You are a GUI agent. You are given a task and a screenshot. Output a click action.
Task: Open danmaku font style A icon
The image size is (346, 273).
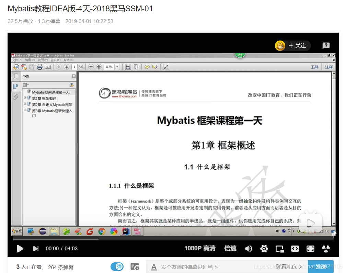154,267
